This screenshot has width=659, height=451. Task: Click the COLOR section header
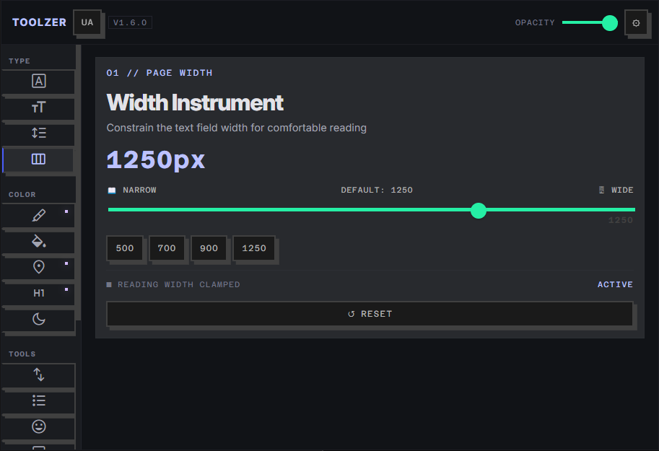[x=22, y=195]
